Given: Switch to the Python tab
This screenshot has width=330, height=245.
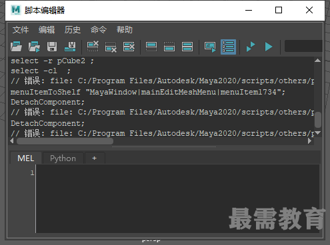Looking at the screenshot, I should pyautogui.click(x=63, y=158).
